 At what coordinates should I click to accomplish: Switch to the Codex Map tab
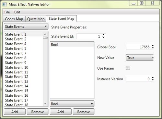14,19
